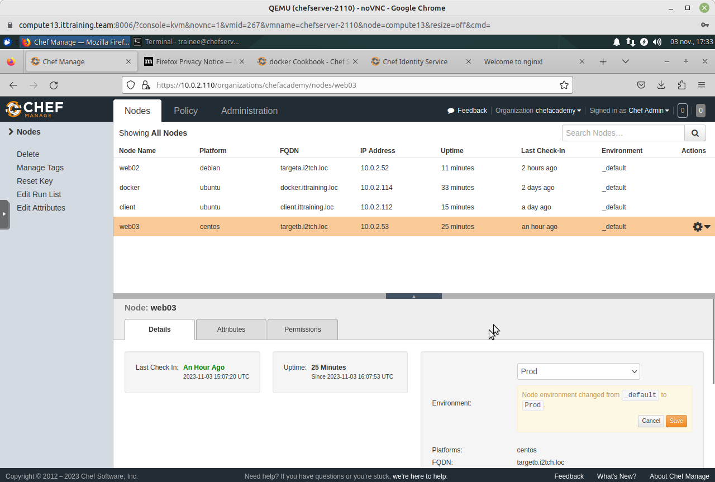Image resolution: width=715 pixels, height=482 pixels.
Task: Click the search magnifier button
Action: 695,133
